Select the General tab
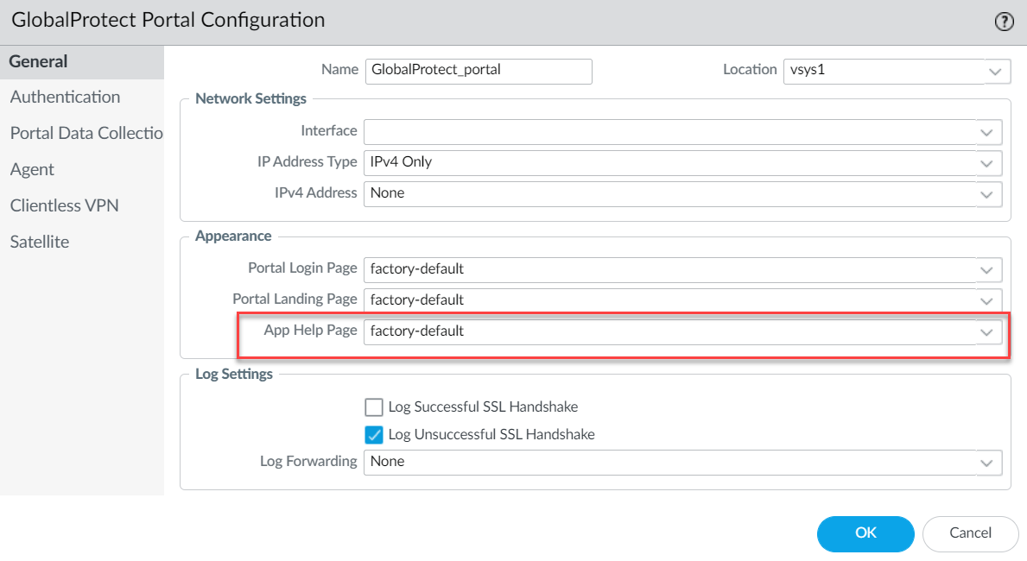1027x561 pixels. tap(38, 62)
